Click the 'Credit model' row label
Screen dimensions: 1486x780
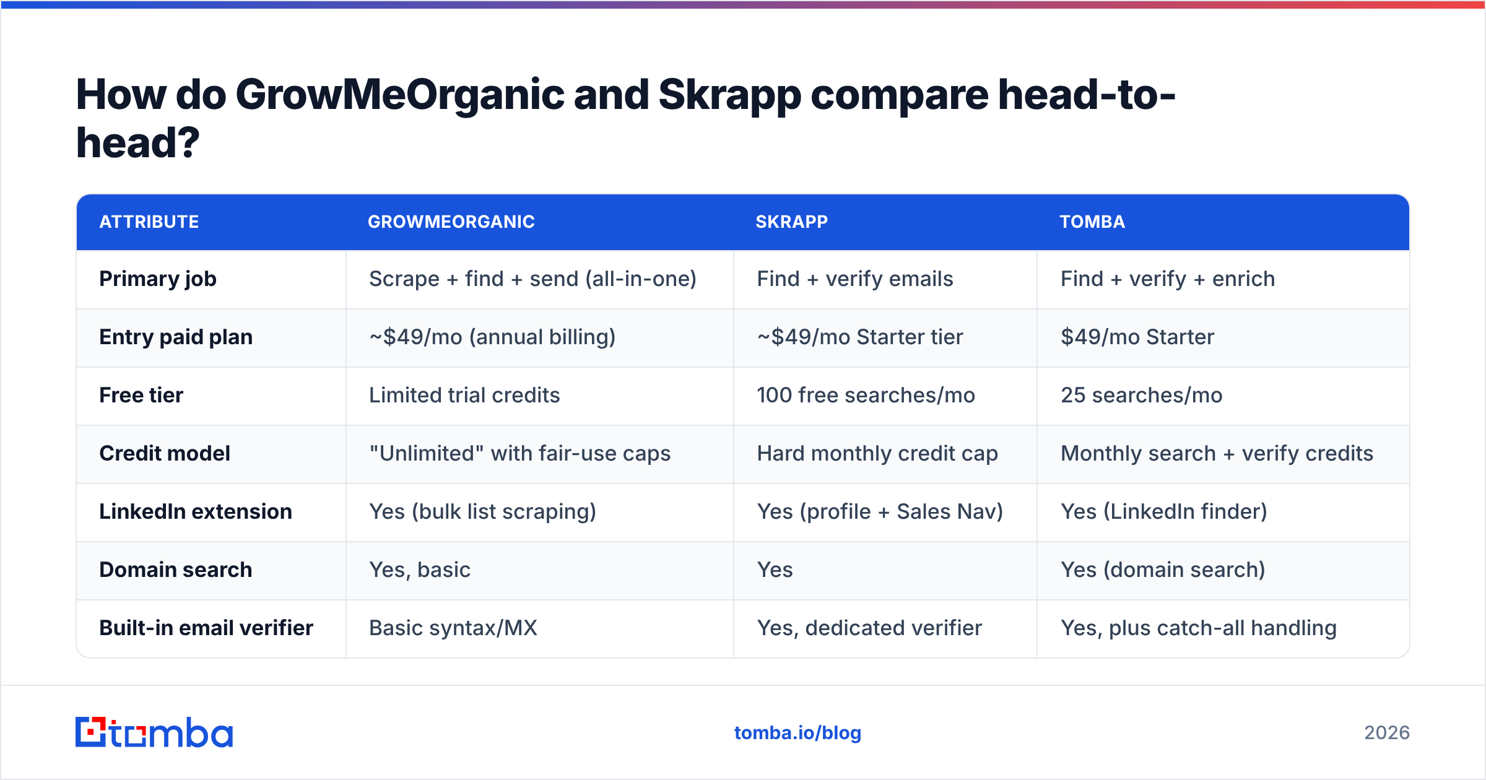coord(165,453)
